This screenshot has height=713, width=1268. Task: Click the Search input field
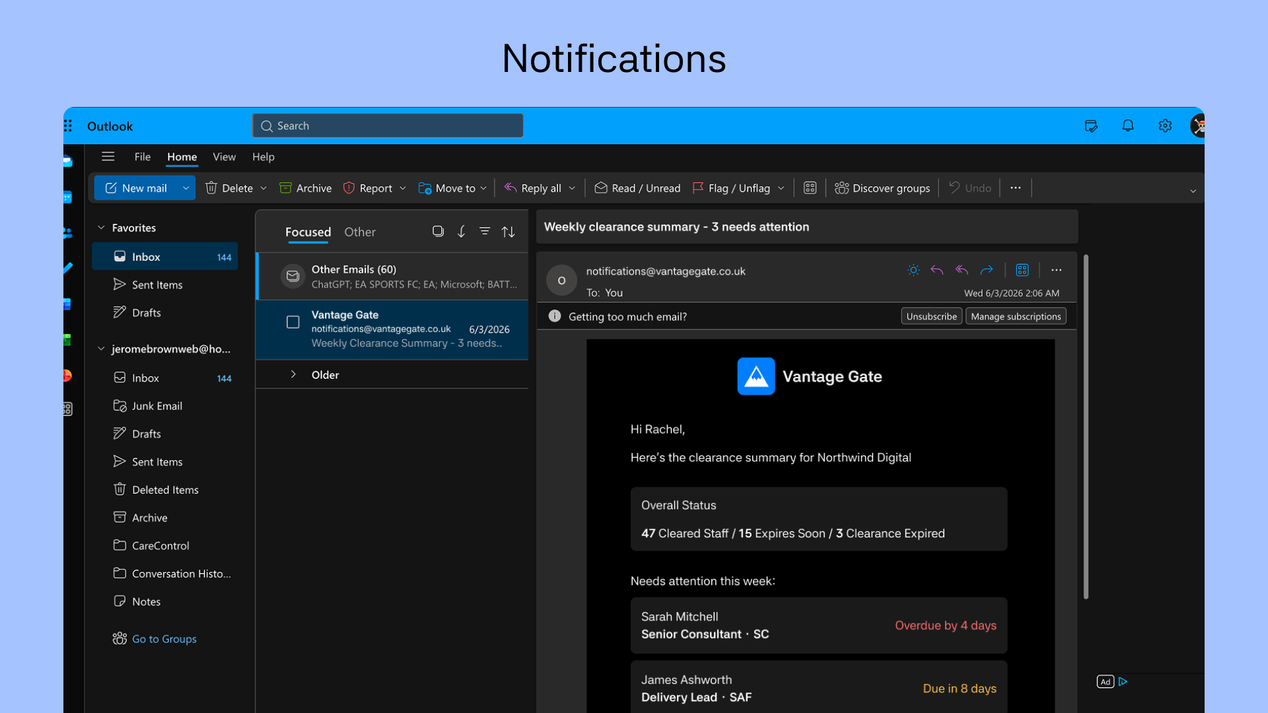[388, 125]
